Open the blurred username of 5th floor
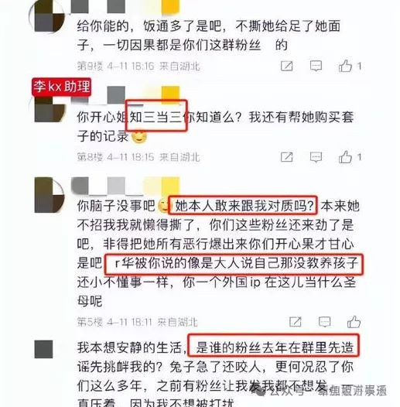 click(x=126, y=186)
